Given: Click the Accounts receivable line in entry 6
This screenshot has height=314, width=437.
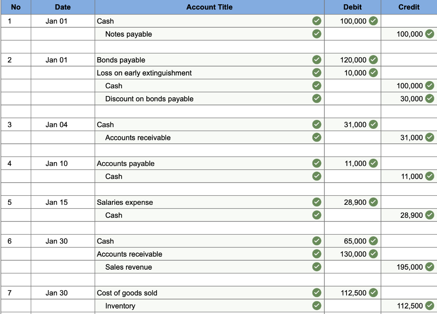Looking at the screenshot, I should click(130, 254).
